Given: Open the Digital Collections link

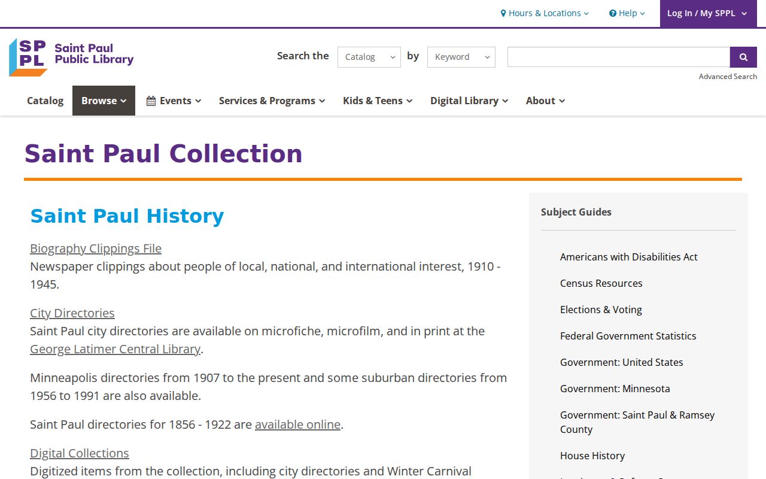Looking at the screenshot, I should [80, 453].
